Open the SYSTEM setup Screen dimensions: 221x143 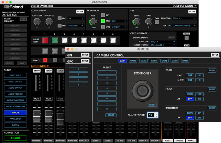15,125
